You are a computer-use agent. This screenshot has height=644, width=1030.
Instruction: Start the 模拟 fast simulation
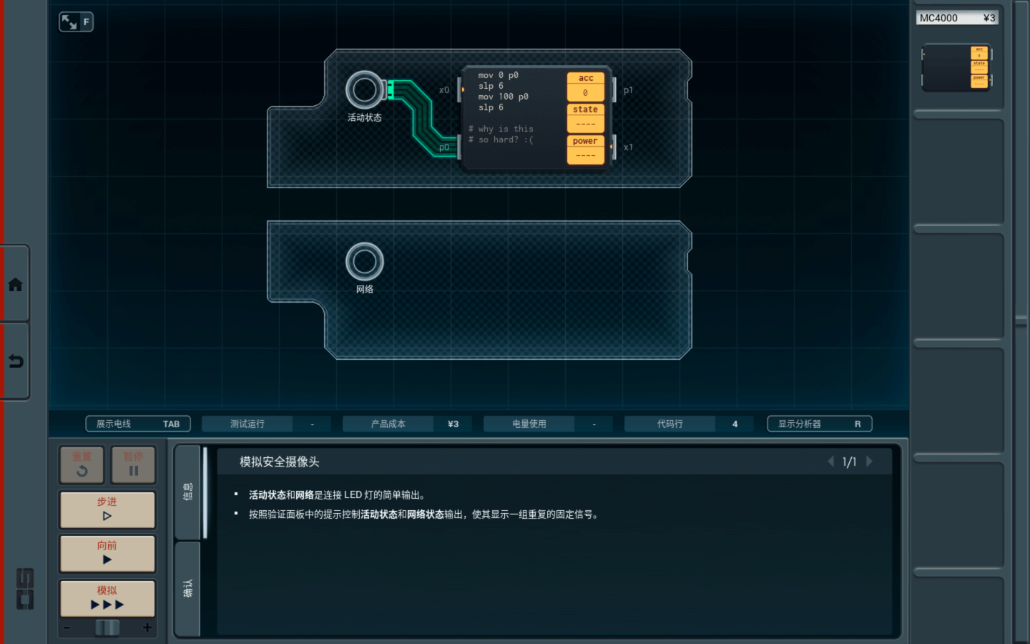click(107, 597)
